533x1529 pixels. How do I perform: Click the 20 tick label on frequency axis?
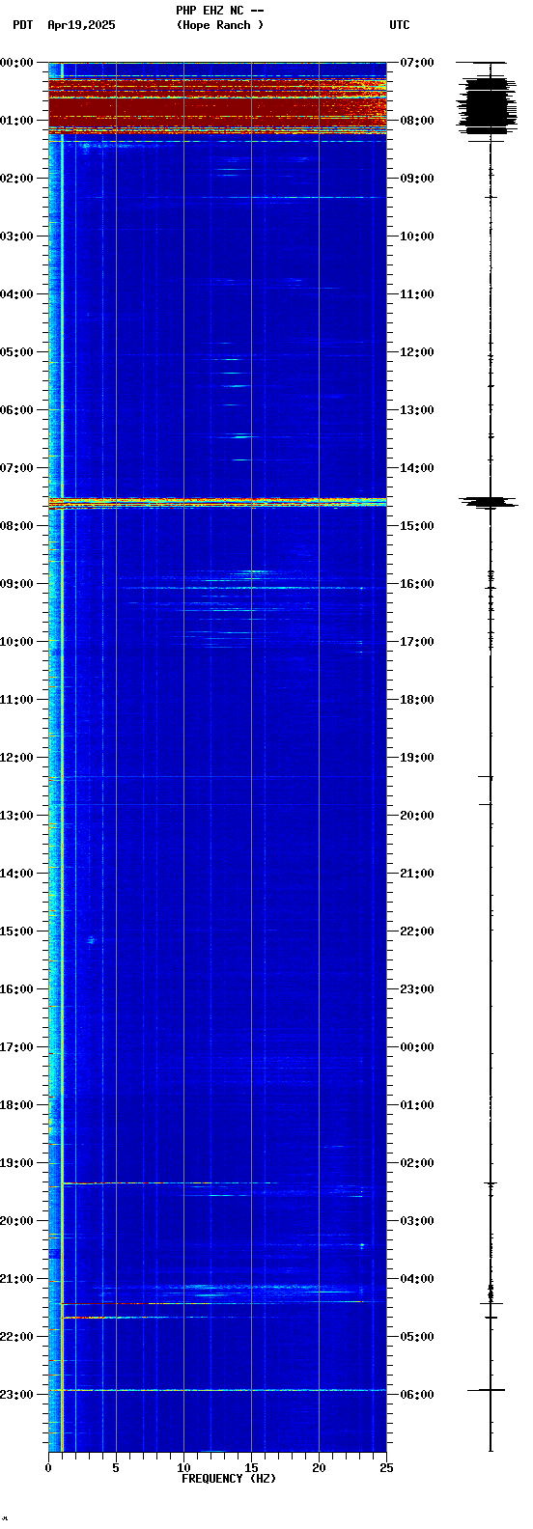[319, 1468]
